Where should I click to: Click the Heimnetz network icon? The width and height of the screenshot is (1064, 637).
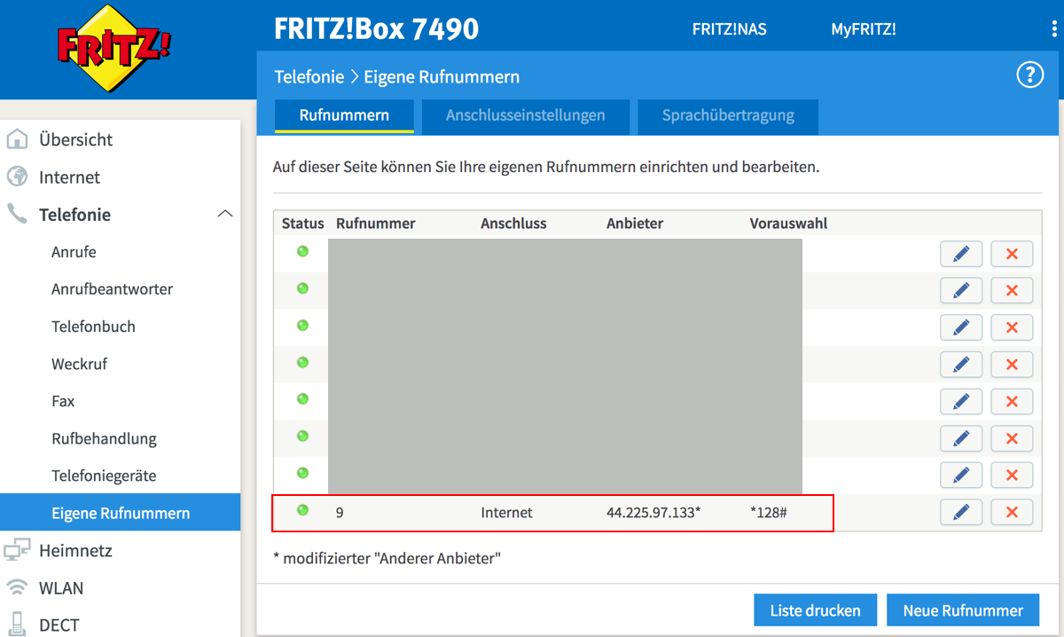(x=17, y=550)
